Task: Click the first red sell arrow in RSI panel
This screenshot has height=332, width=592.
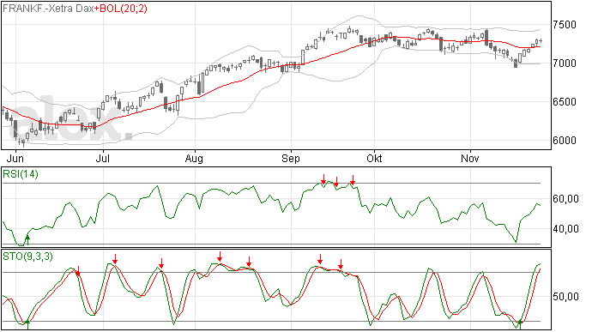Action: click(323, 179)
